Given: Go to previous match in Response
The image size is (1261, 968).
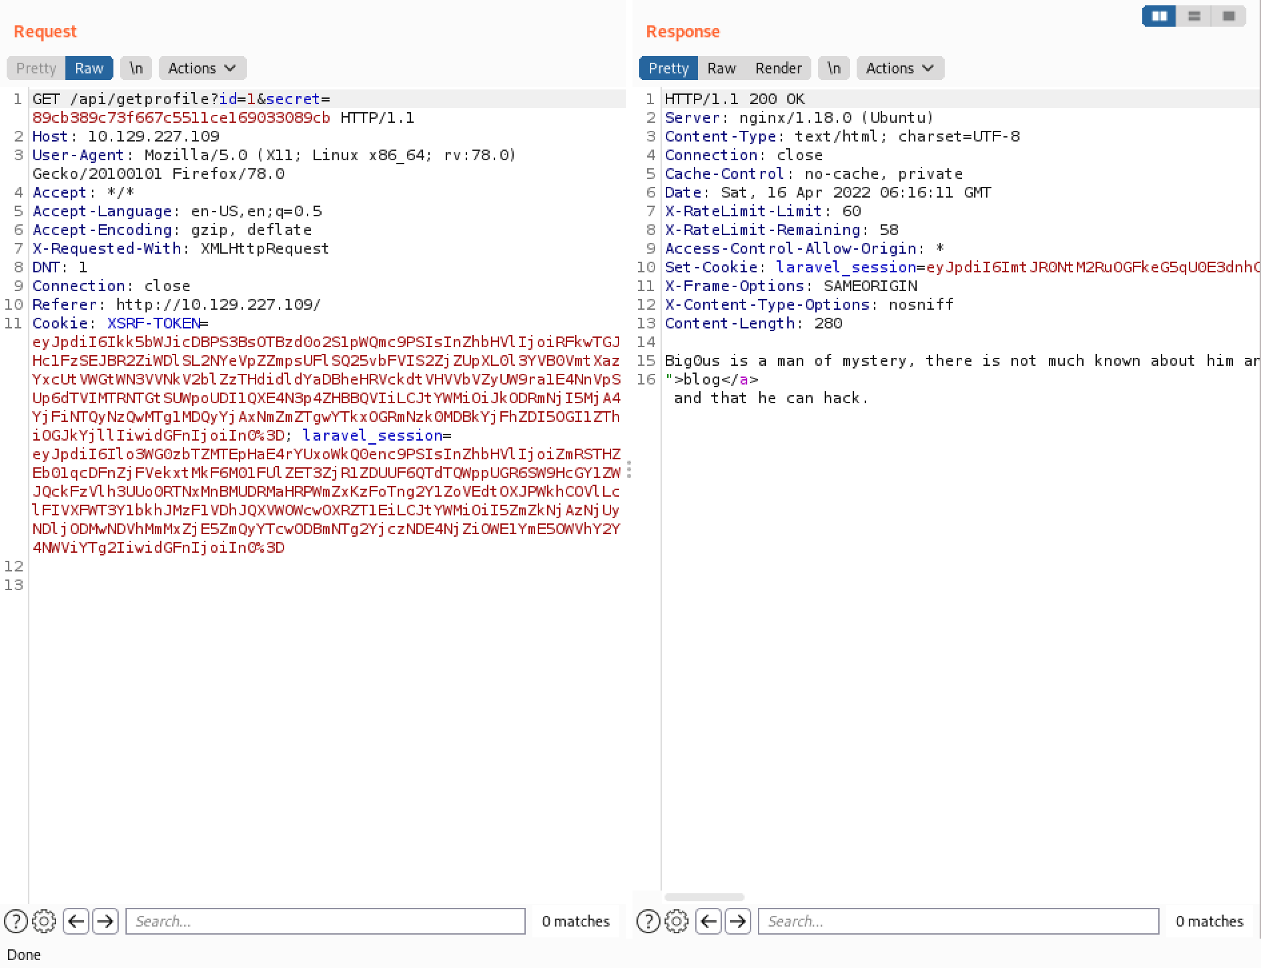Looking at the screenshot, I should [x=709, y=921].
